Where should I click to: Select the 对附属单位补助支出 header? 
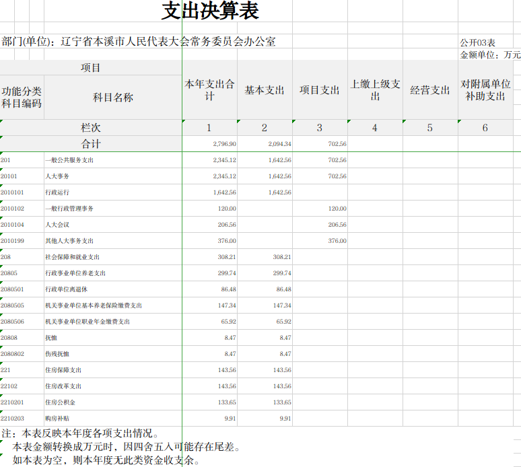(485, 90)
